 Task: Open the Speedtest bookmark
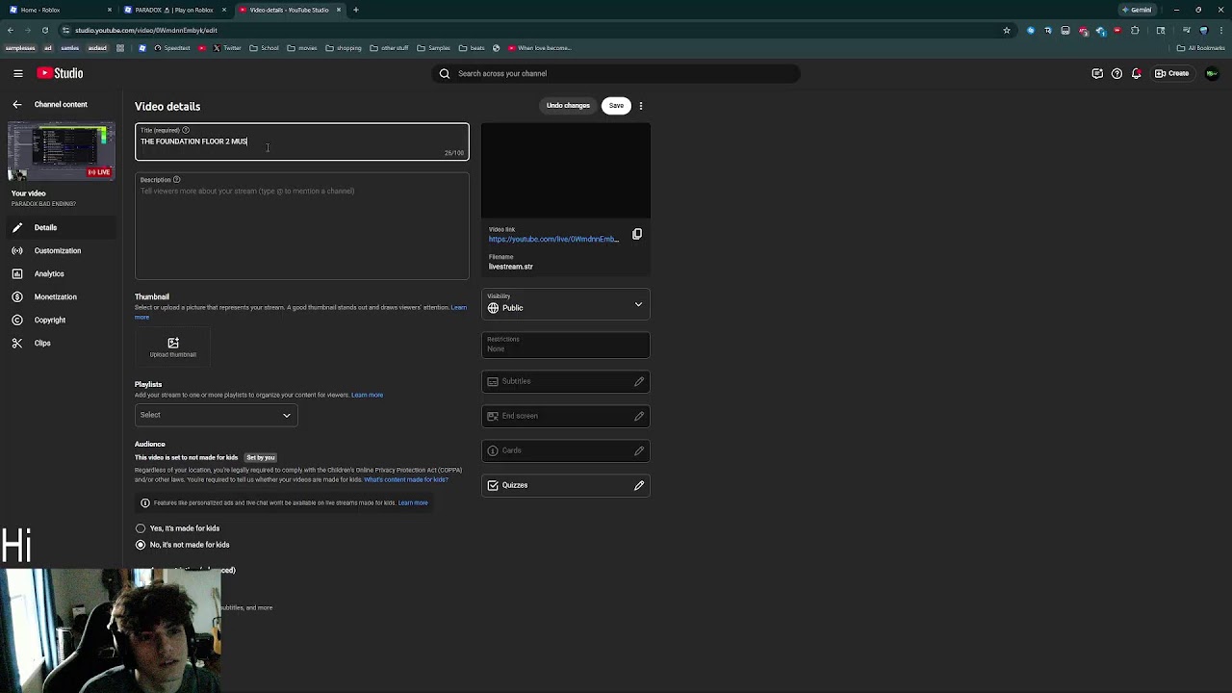171,48
